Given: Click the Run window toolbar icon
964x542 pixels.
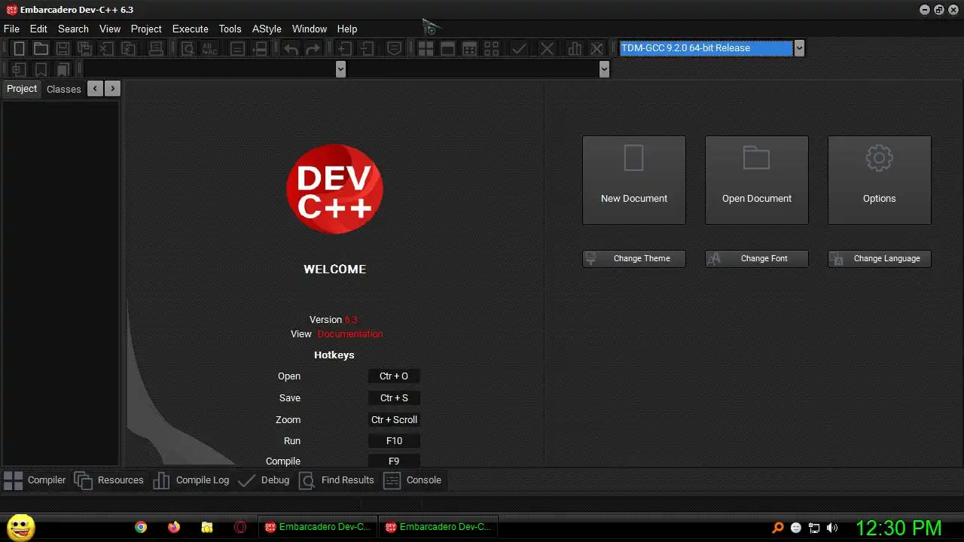Looking at the screenshot, I should (x=447, y=48).
